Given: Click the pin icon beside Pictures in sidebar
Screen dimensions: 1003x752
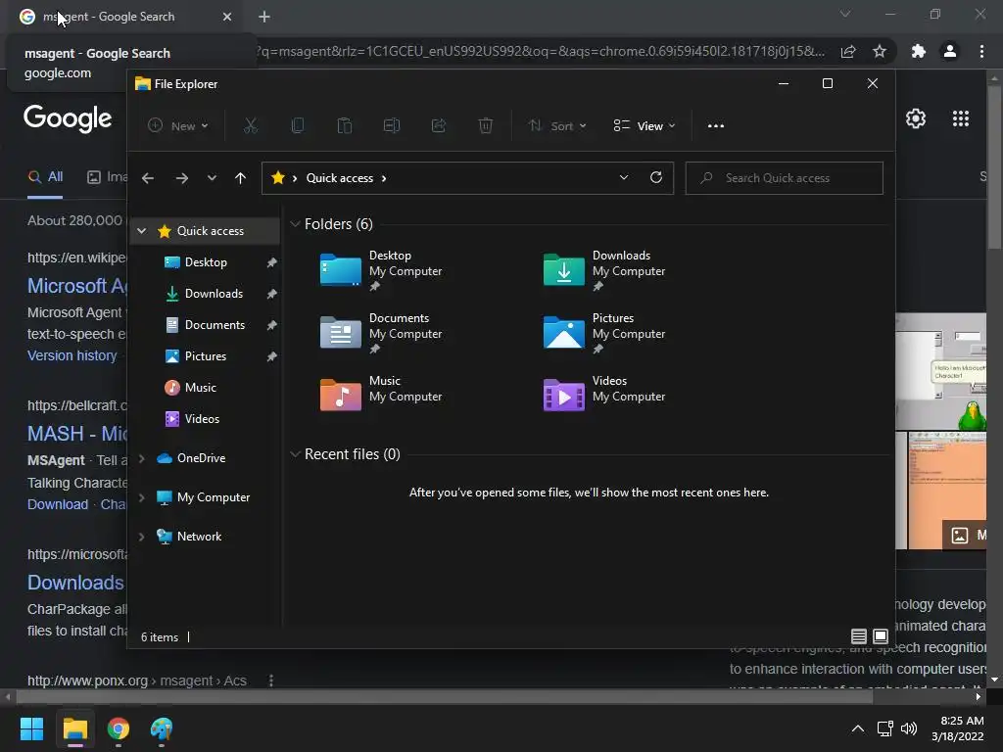Looking at the screenshot, I should coord(272,356).
